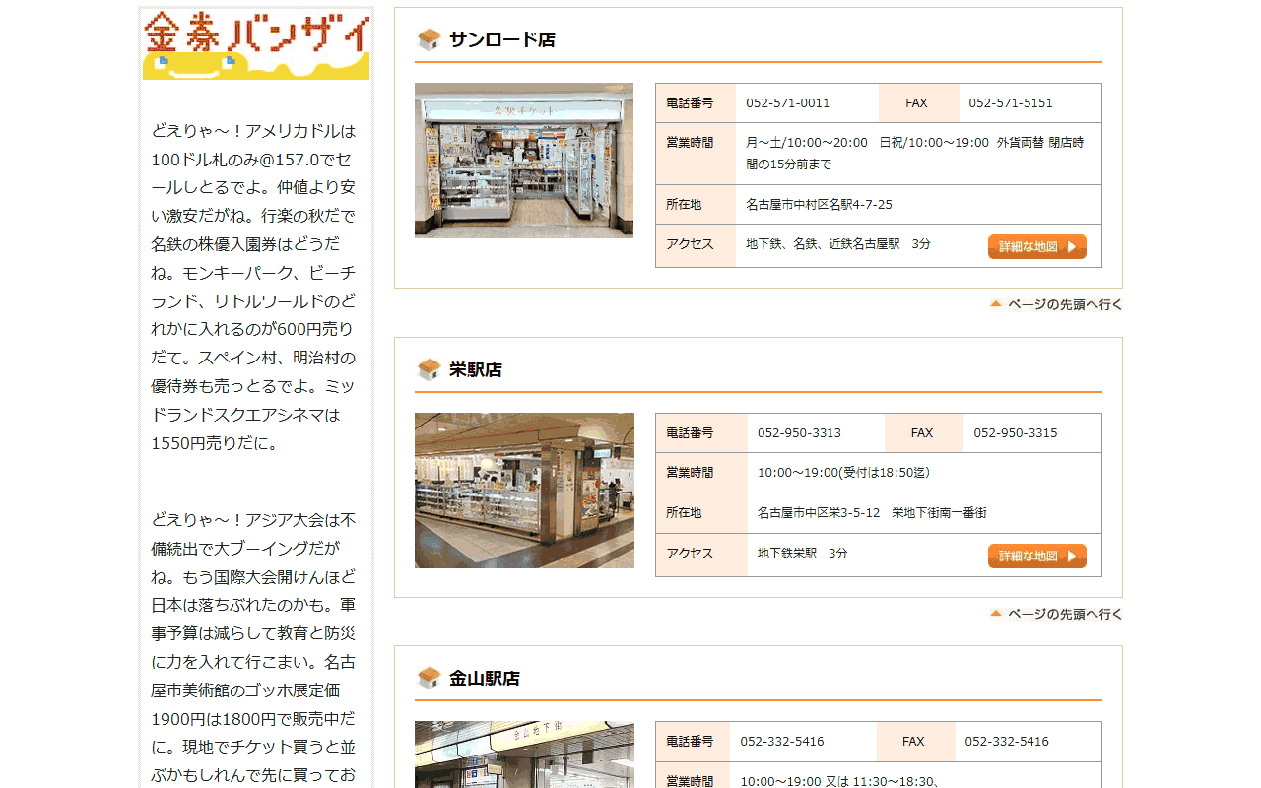Click the house icon beside 金山駅店
Screen dimensions: 1261x788
[x=429, y=678]
